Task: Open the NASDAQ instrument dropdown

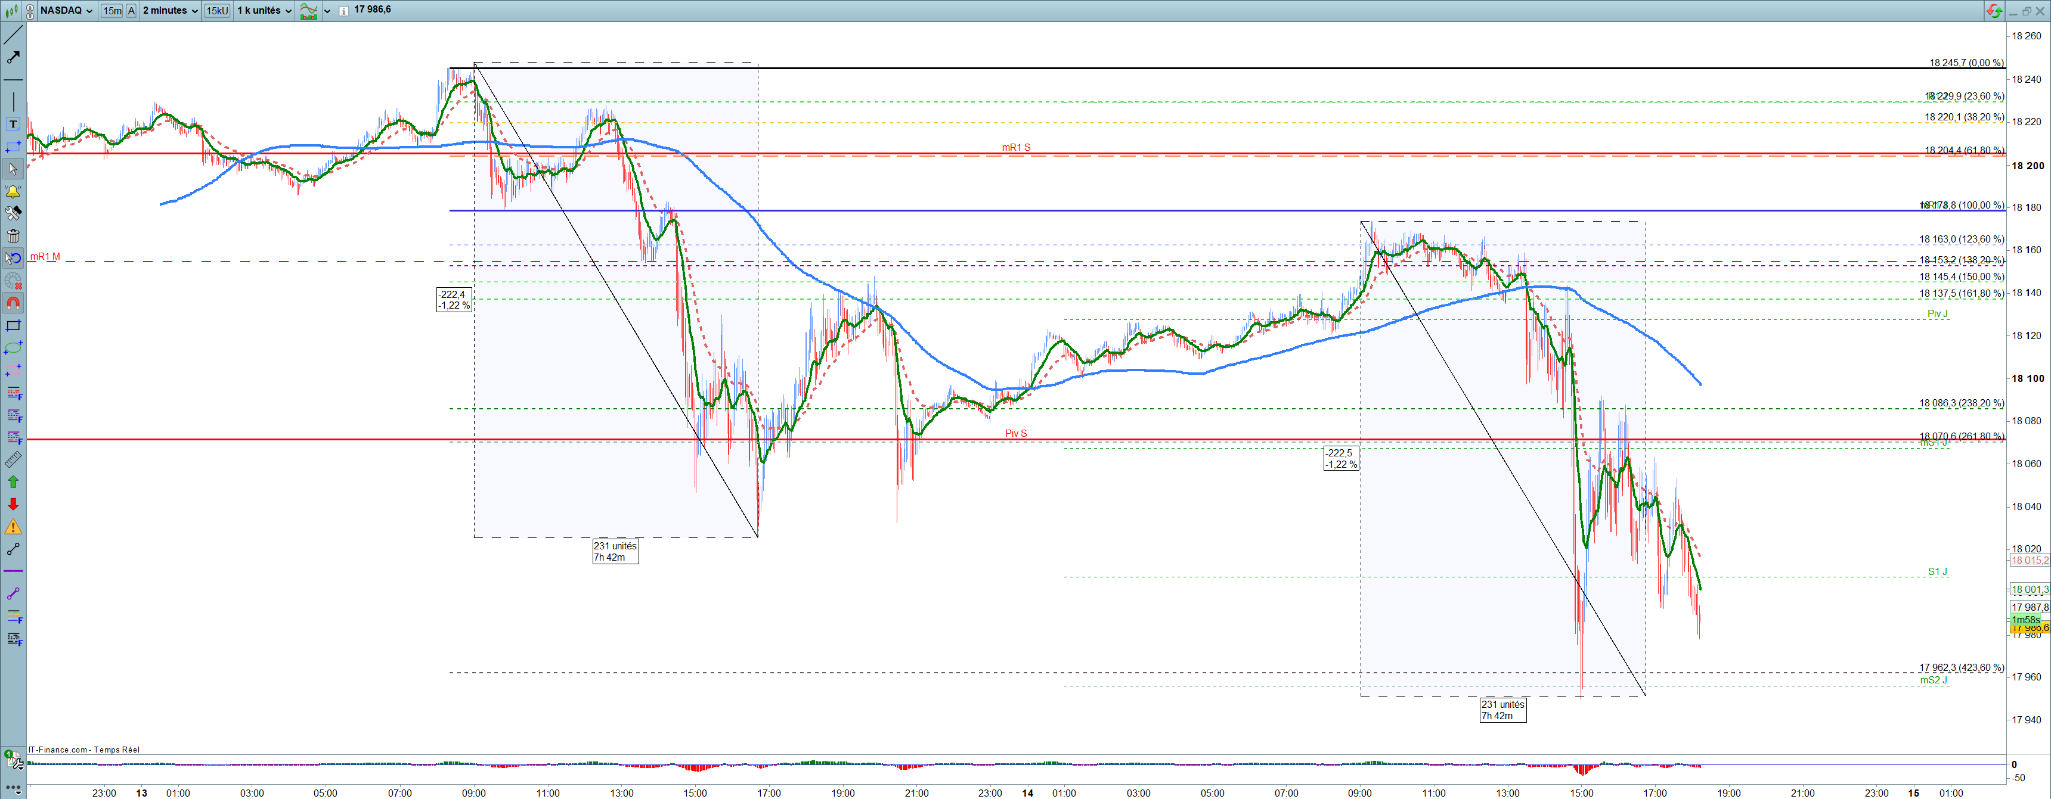Action: coord(67,10)
